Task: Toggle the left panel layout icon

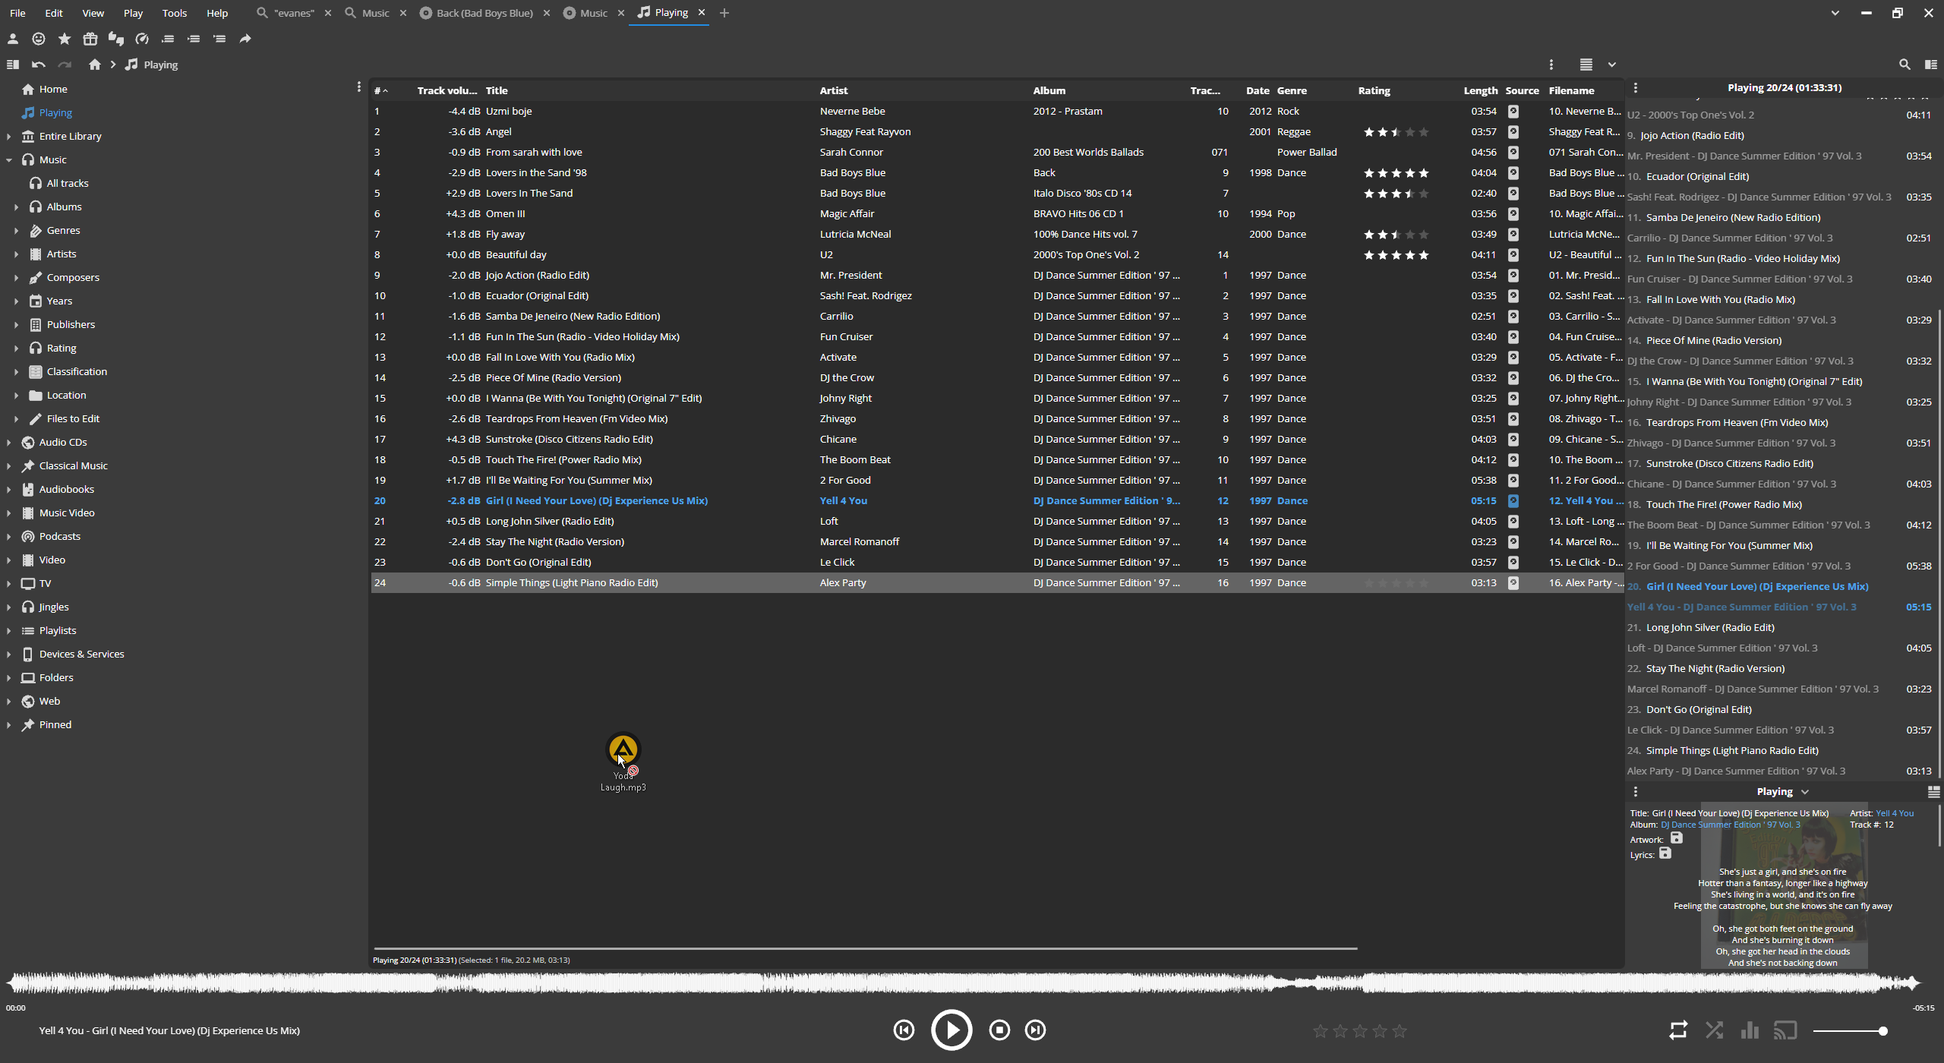Action: tap(13, 65)
